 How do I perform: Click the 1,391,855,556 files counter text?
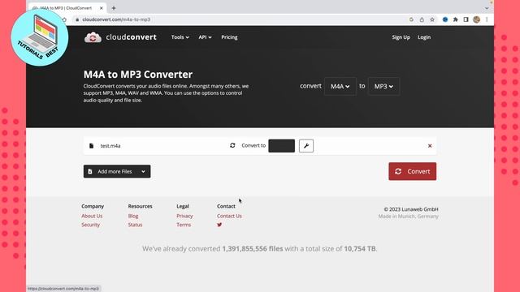253,249
